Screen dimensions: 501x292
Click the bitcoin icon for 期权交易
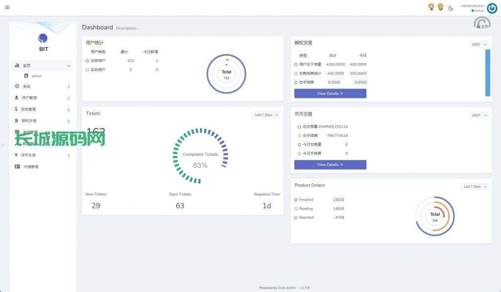16,120
